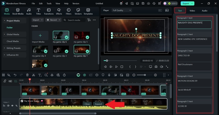Select the timeline Text tool
This screenshot has height=115, width=219.
click(x=40, y=75)
